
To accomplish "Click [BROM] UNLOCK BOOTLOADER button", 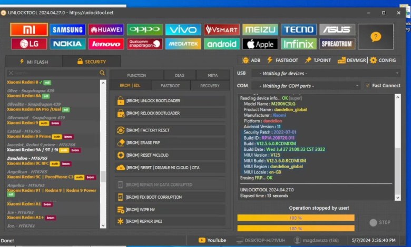I will 170,100.
